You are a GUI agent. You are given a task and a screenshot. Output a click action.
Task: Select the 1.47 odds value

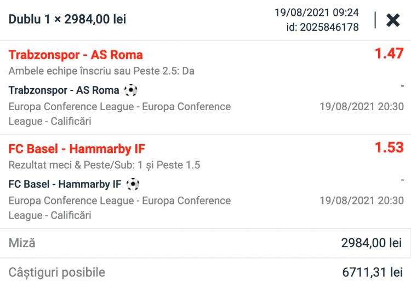click(x=389, y=54)
